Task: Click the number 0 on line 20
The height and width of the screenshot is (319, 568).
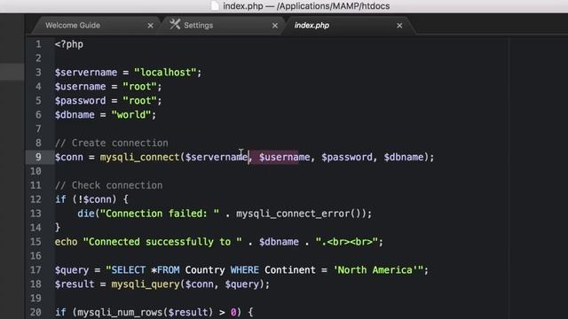Action: (x=233, y=313)
